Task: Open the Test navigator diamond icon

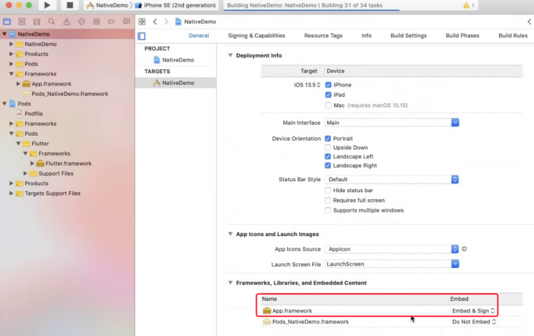Action: 82,21
